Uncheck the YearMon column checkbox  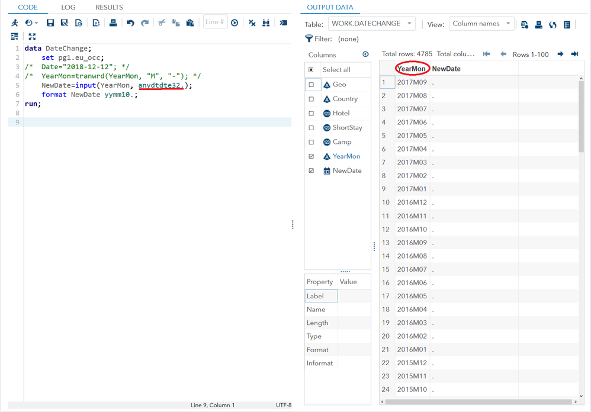click(x=311, y=156)
